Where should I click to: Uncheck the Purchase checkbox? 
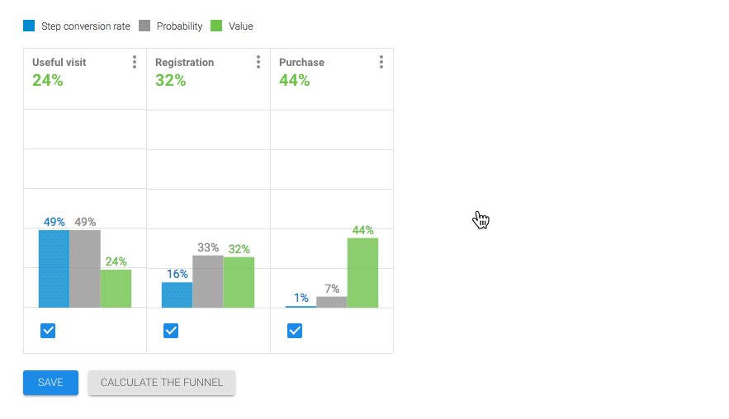(x=295, y=331)
